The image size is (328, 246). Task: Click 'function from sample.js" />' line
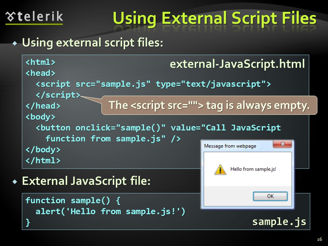coord(113,139)
